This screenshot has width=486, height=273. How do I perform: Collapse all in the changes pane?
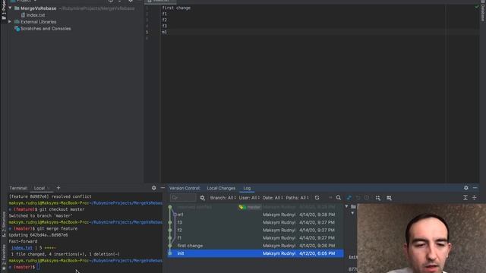click(474, 198)
